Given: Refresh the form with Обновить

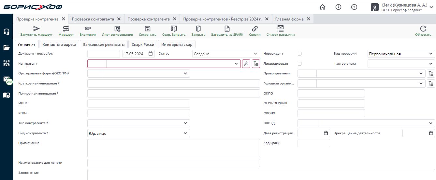Looking at the screenshot, I should 423,29.
